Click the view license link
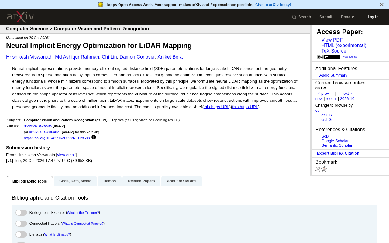The image size is (389, 243). click(350, 57)
